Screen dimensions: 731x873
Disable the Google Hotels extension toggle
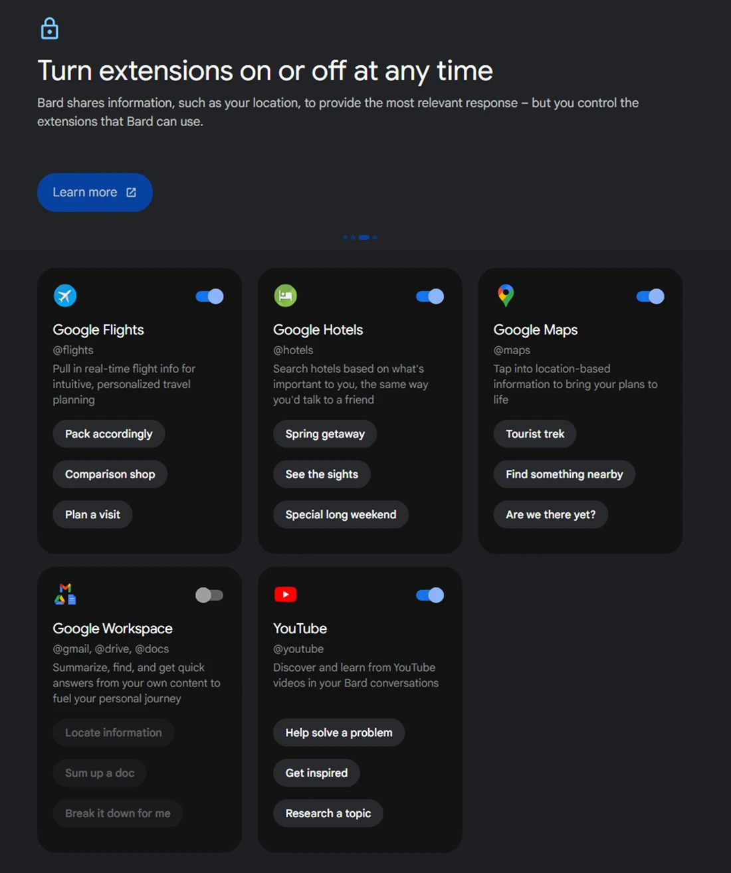pyautogui.click(x=430, y=296)
